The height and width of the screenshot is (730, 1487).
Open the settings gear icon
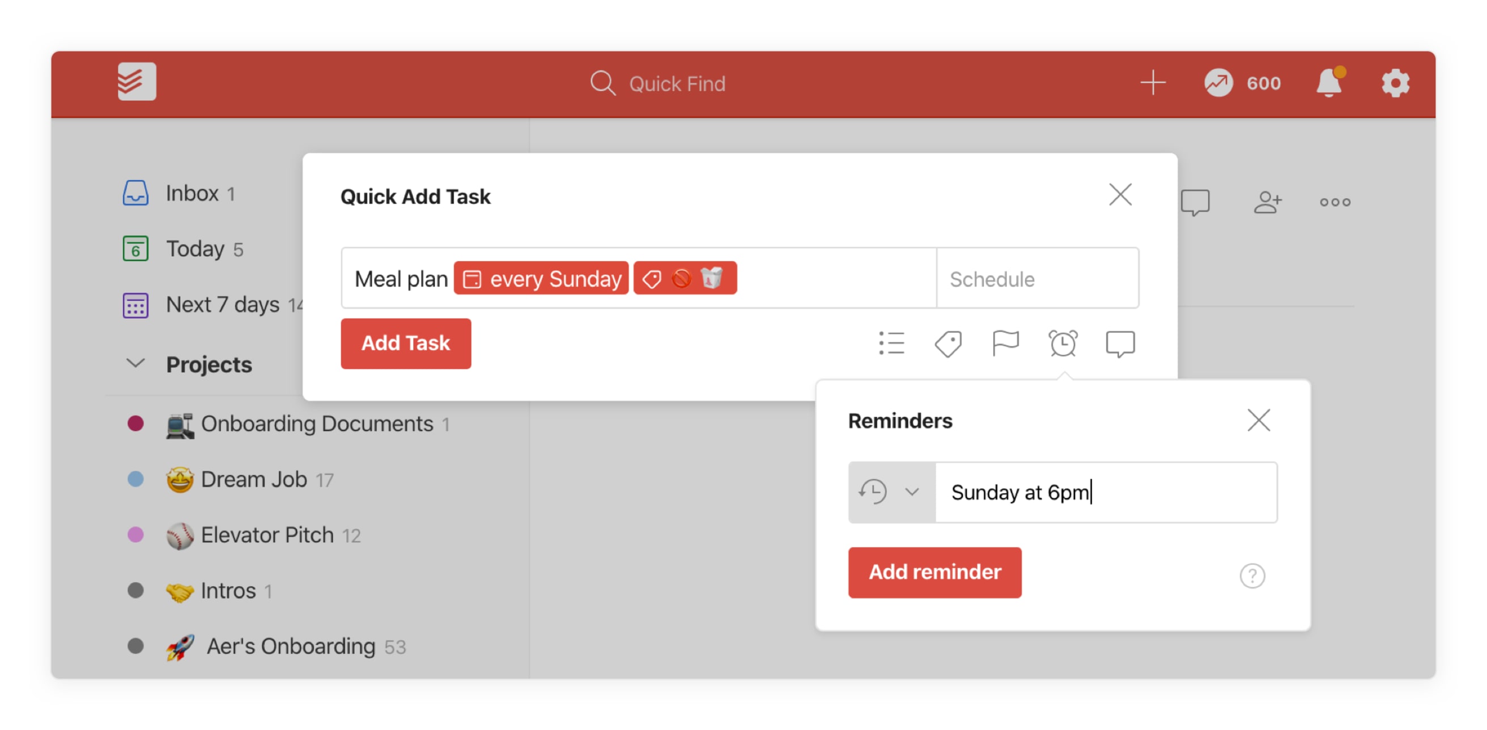(1395, 84)
